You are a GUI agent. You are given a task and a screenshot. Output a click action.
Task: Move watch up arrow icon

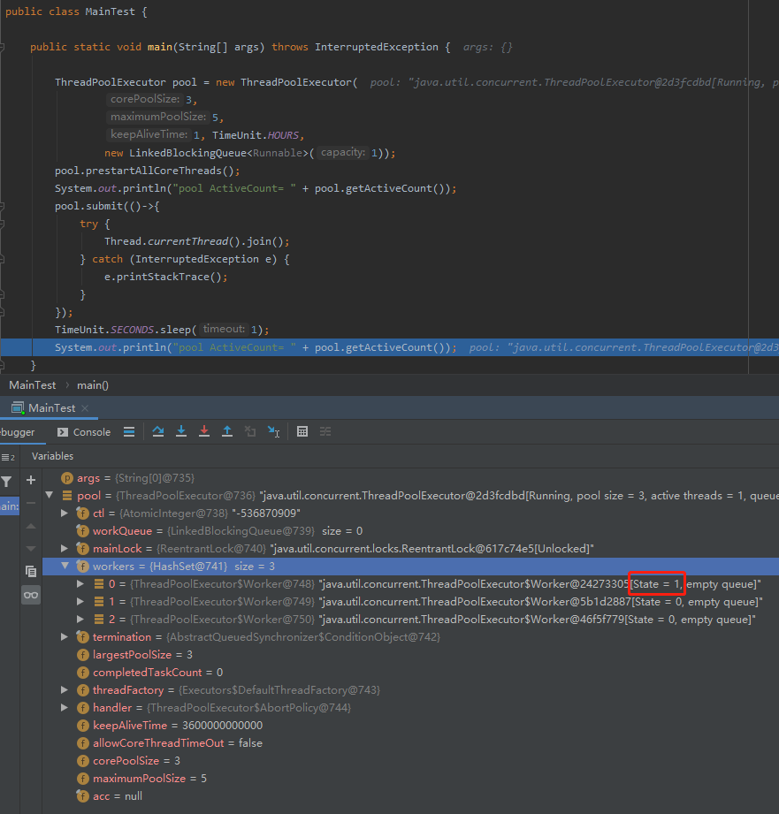tap(31, 527)
